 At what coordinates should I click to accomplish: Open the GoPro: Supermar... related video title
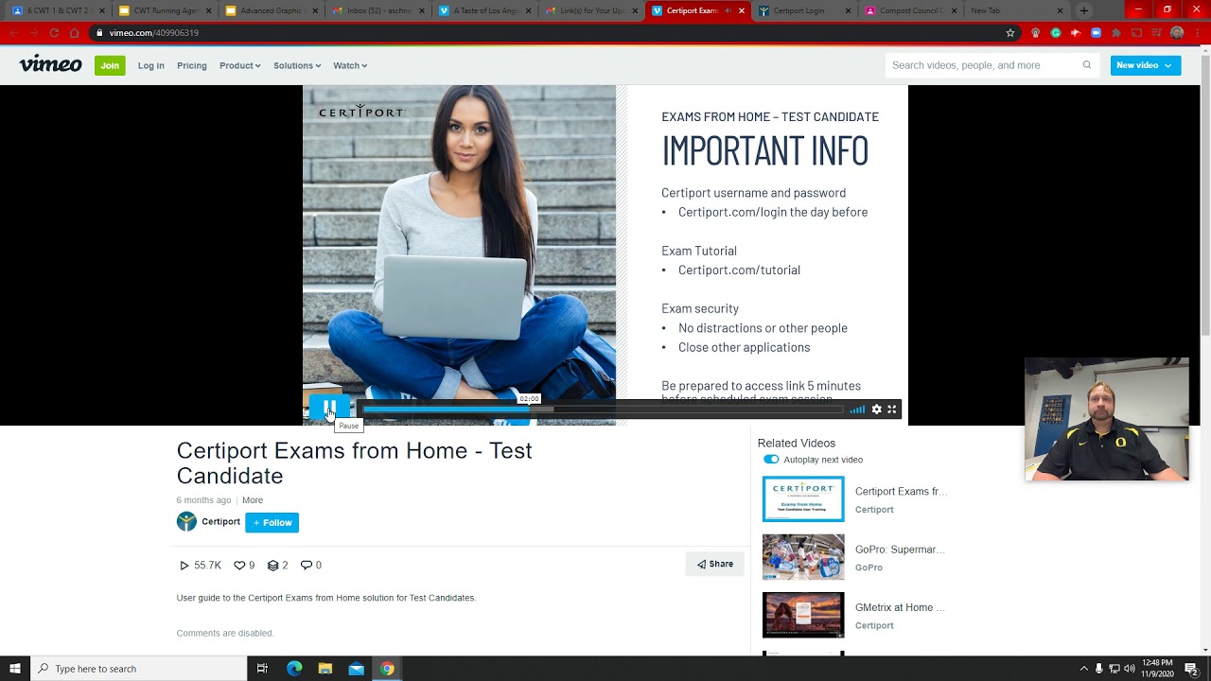pos(900,550)
